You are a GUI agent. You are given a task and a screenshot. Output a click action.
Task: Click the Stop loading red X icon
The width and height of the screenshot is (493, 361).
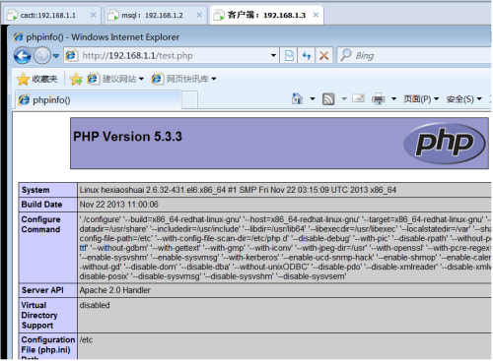click(324, 55)
